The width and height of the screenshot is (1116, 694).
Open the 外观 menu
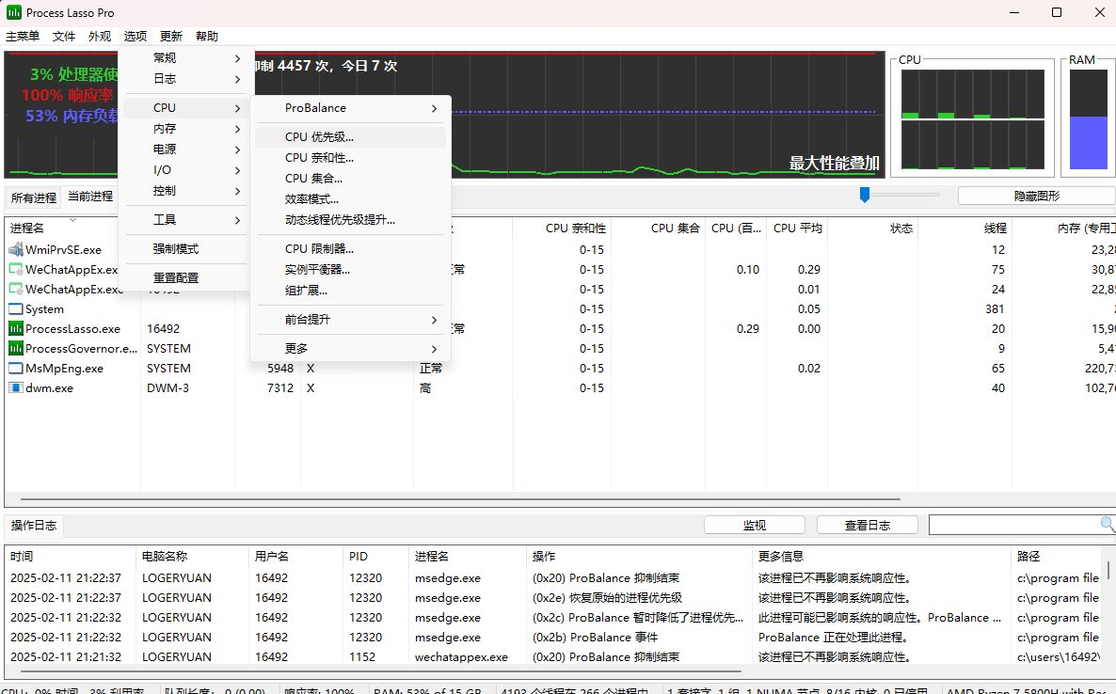[100, 37]
